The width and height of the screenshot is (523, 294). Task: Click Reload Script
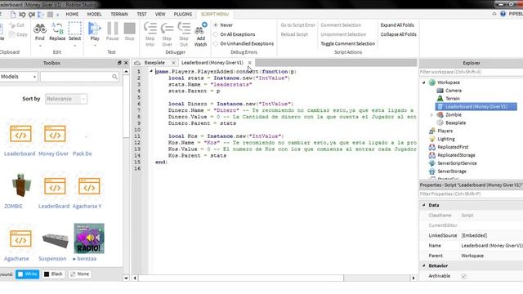(294, 34)
